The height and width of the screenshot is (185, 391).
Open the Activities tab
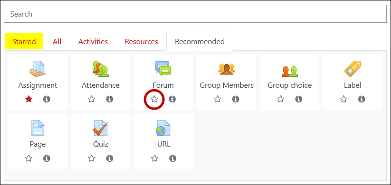pyautogui.click(x=93, y=41)
